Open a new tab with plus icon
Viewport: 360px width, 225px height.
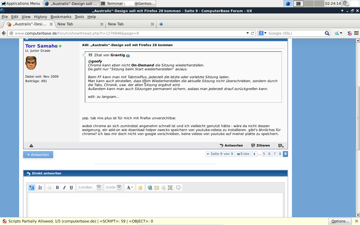[x=161, y=24]
